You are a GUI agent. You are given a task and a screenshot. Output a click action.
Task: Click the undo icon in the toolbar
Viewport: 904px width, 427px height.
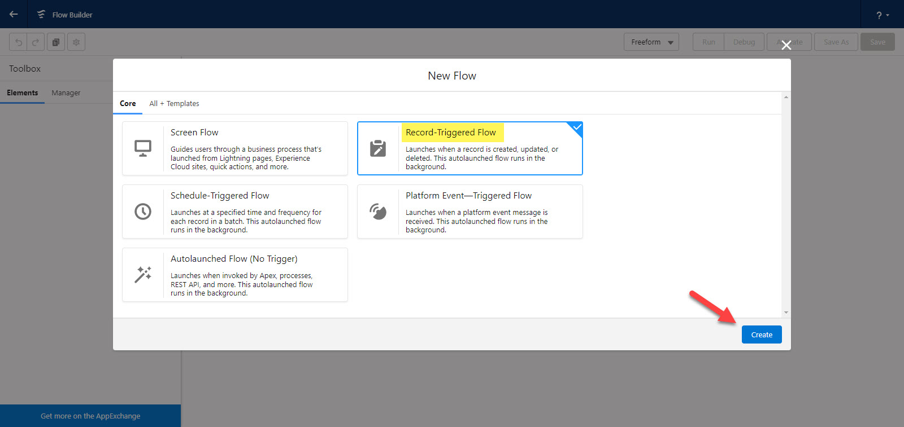click(x=19, y=42)
